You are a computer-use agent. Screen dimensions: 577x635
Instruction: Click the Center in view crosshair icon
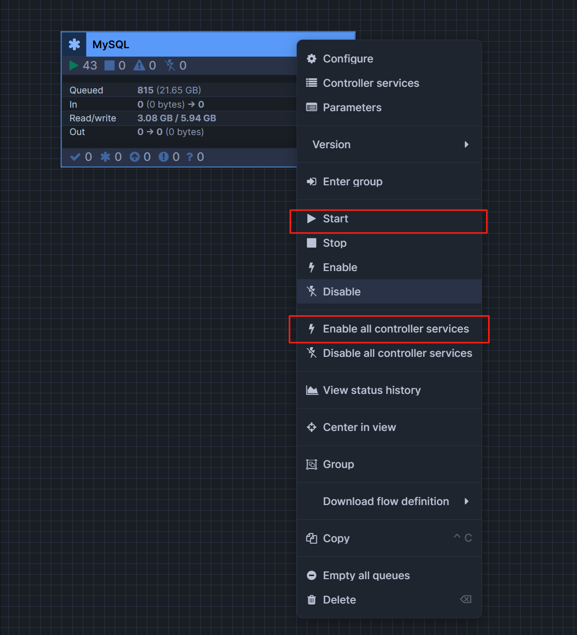(x=311, y=427)
